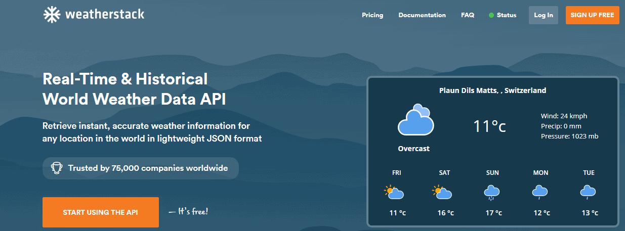Go to the FAQ page

(x=468, y=15)
